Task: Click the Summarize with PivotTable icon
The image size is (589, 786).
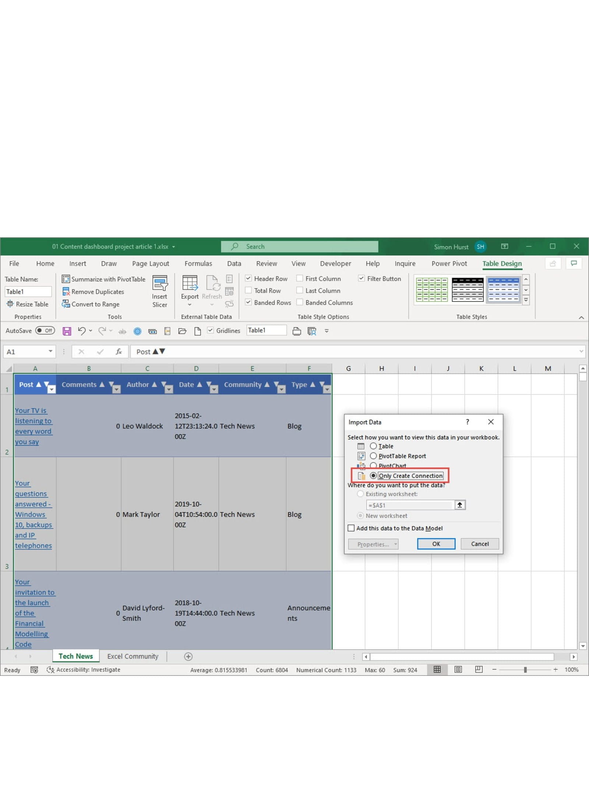Action: 66,279
